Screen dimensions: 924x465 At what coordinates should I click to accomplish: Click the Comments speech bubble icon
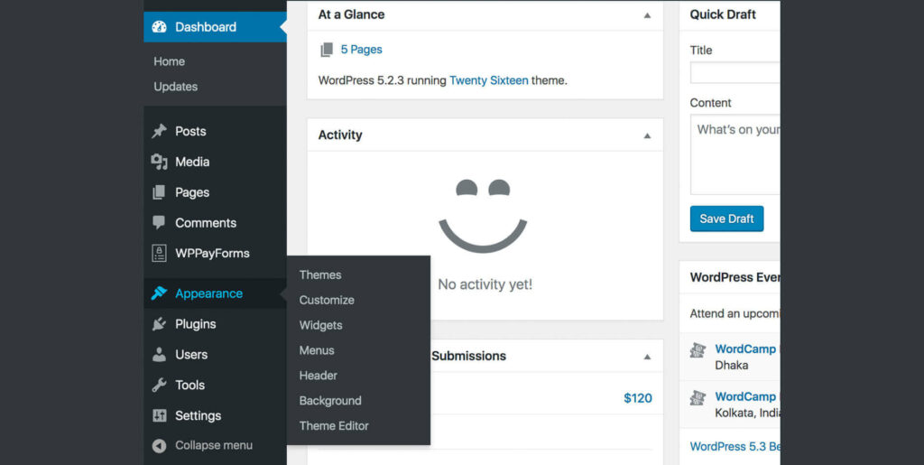click(159, 222)
